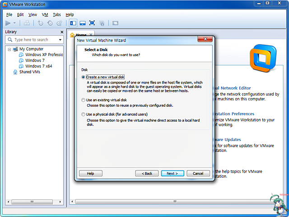The image size is (289, 217).
Task: Open the Workstation Preferences link
Action: pos(234,113)
